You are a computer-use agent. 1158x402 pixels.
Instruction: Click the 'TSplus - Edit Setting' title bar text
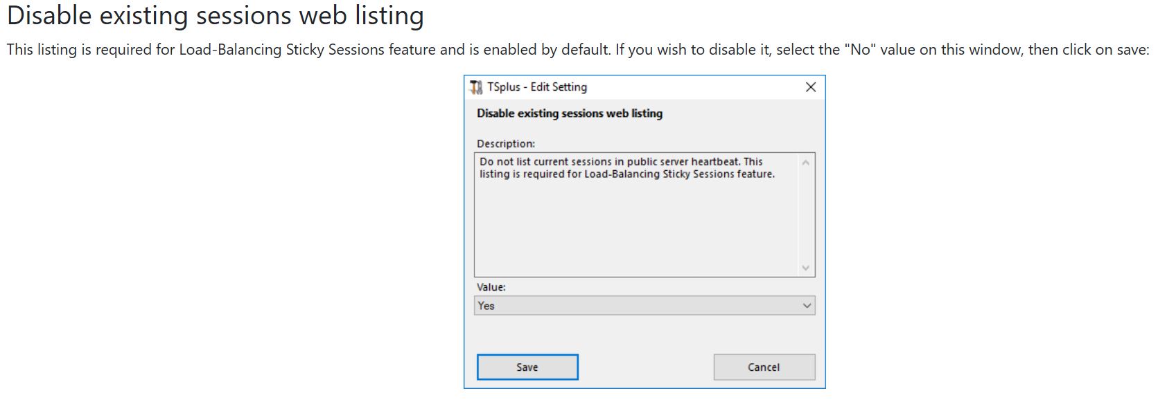click(537, 87)
